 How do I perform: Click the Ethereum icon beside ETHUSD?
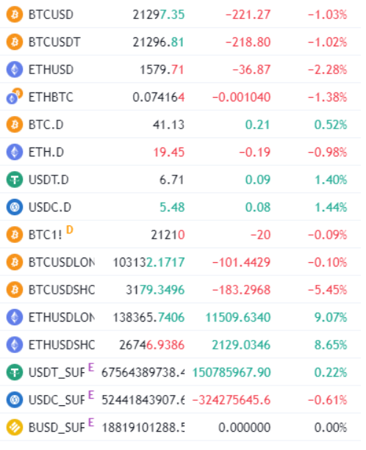(x=15, y=70)
